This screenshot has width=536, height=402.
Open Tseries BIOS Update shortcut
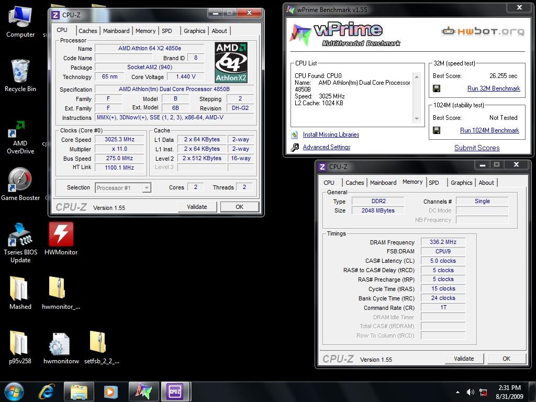[20, 242]
